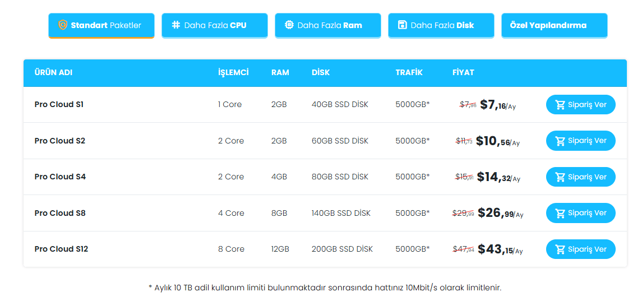Screen dimensions: 642x301
Task: Show Daha Fazla CPU packages
Action: [x=215, y=25]
